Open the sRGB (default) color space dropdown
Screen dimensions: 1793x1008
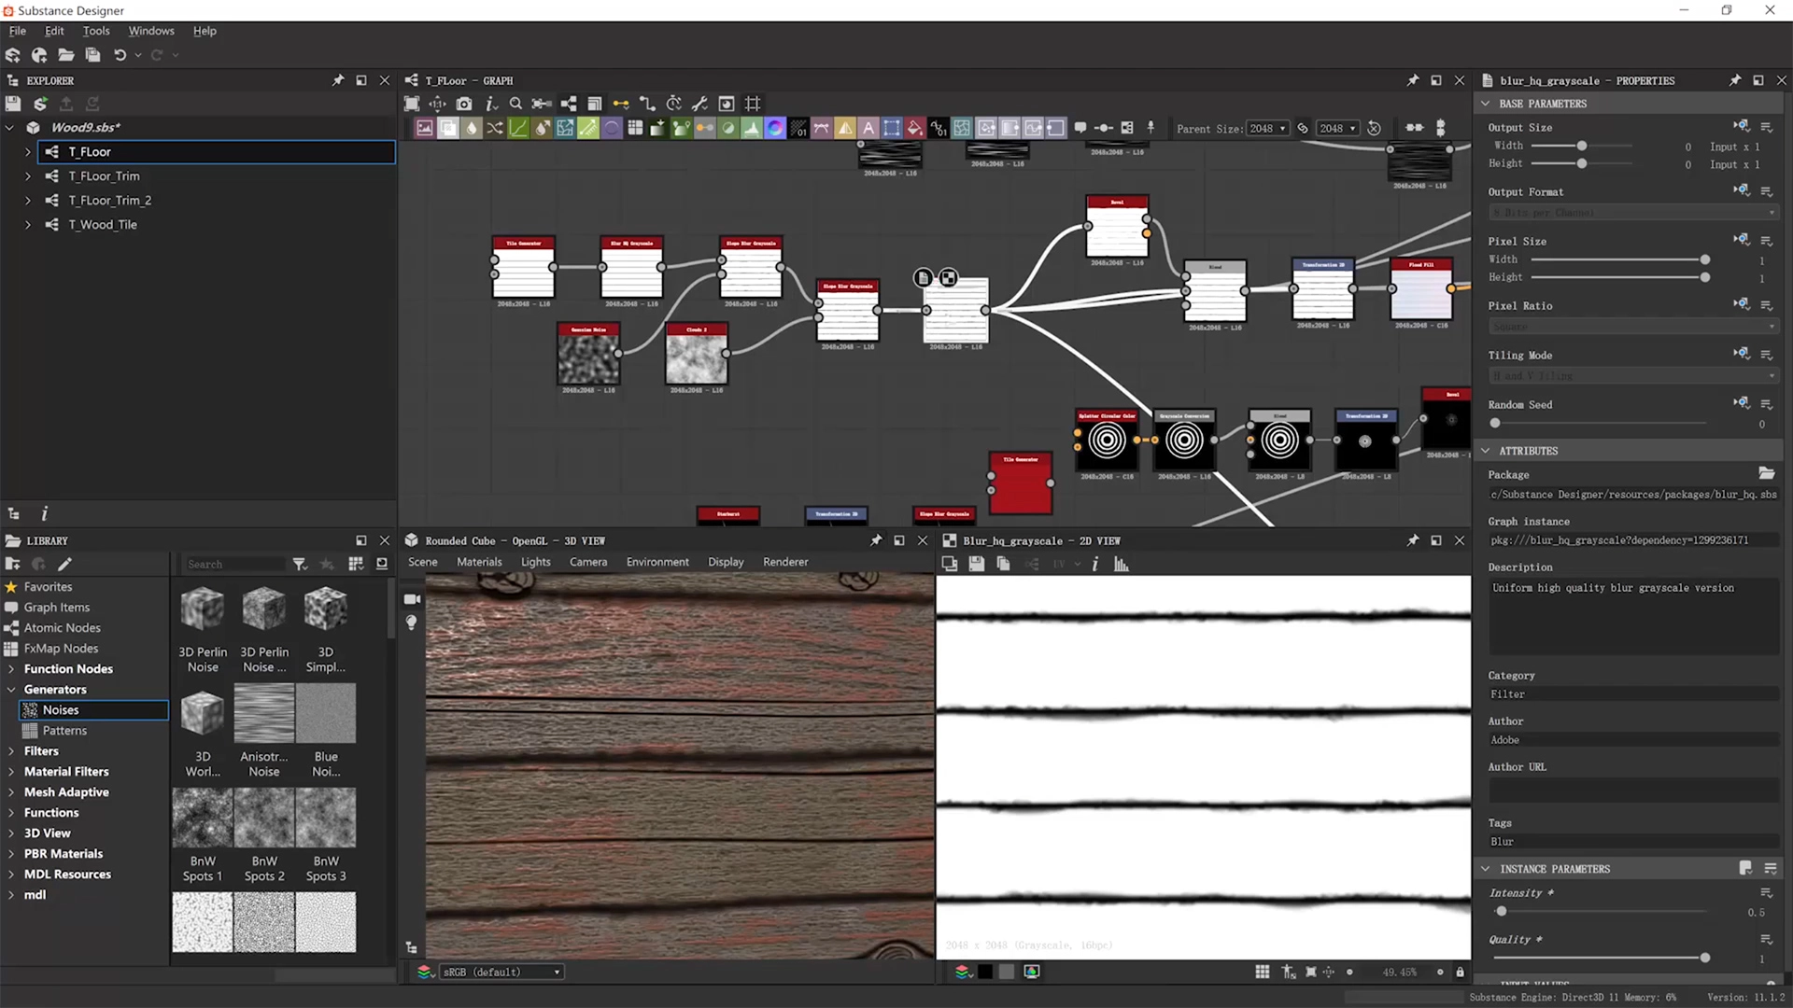[501, 973]
